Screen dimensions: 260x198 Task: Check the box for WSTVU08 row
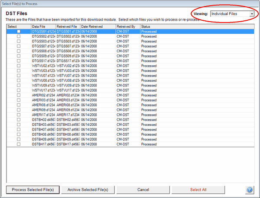19,80
